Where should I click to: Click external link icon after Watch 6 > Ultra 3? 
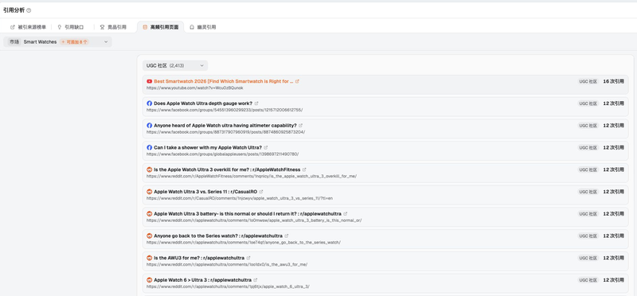pos(256,280)
